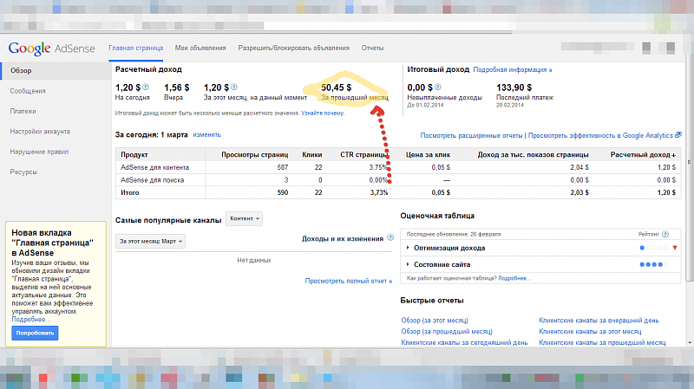Open the За этот месяц: Март dropdown
694x389 pixels.
[150, 242]
